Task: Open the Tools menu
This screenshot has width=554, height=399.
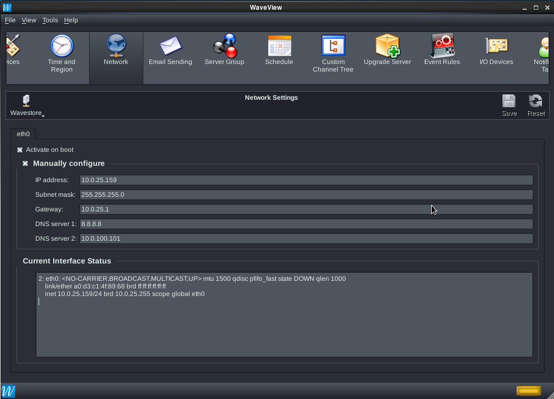Action: pos(50,20)
